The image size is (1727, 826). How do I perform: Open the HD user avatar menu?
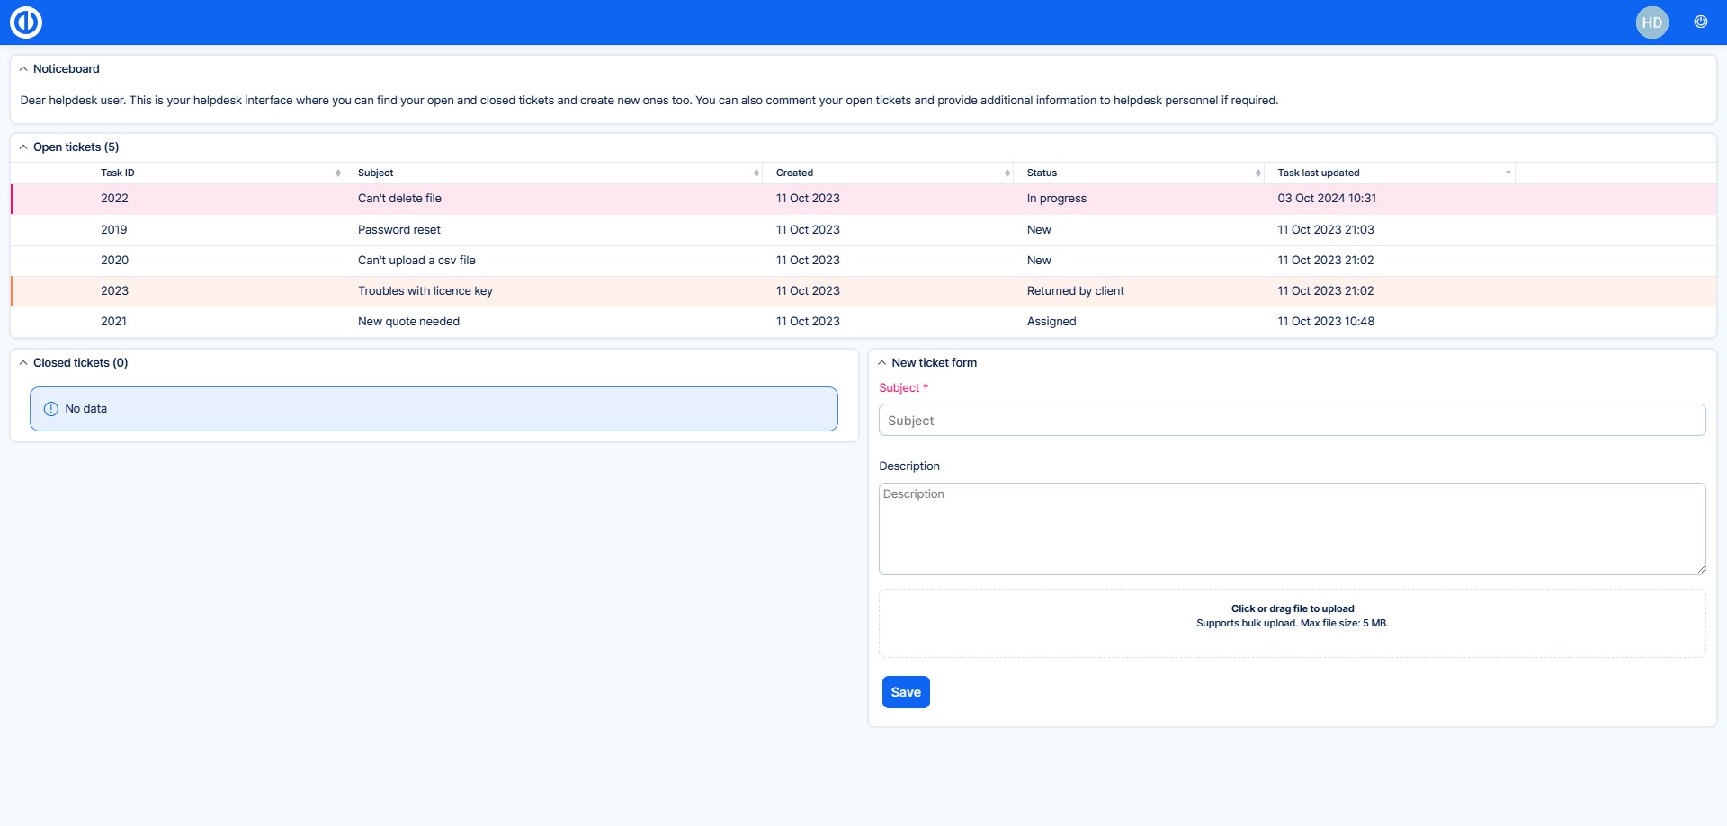coord(1651,22)
